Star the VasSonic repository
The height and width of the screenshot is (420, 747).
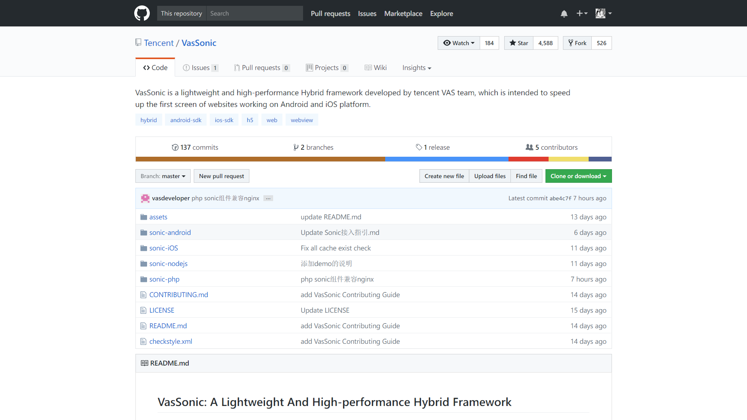pos(518,43)
